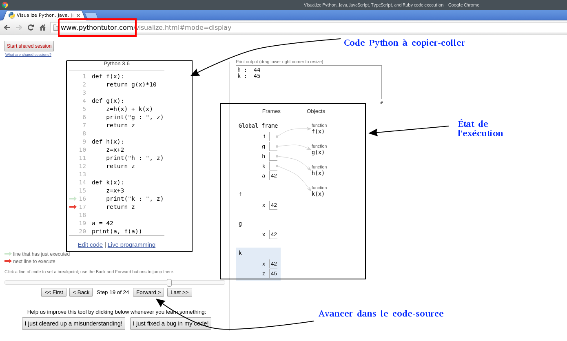Click the Global frame label
This screenshot has width=567, height=341.
coord(258,126)
